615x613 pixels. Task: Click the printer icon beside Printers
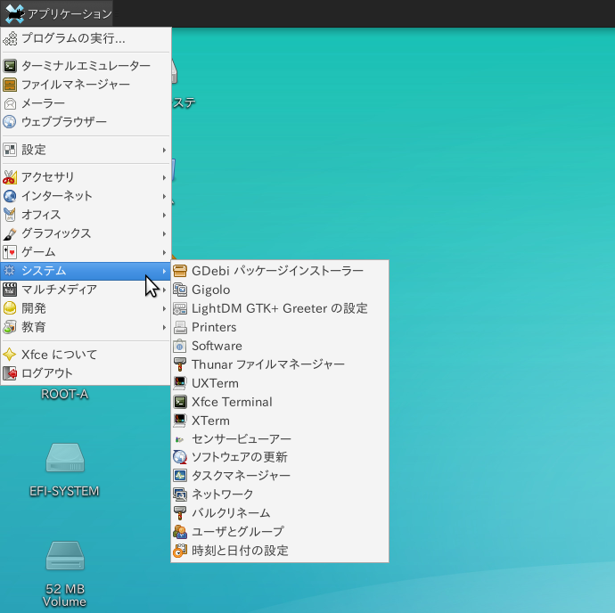(180, 327)
